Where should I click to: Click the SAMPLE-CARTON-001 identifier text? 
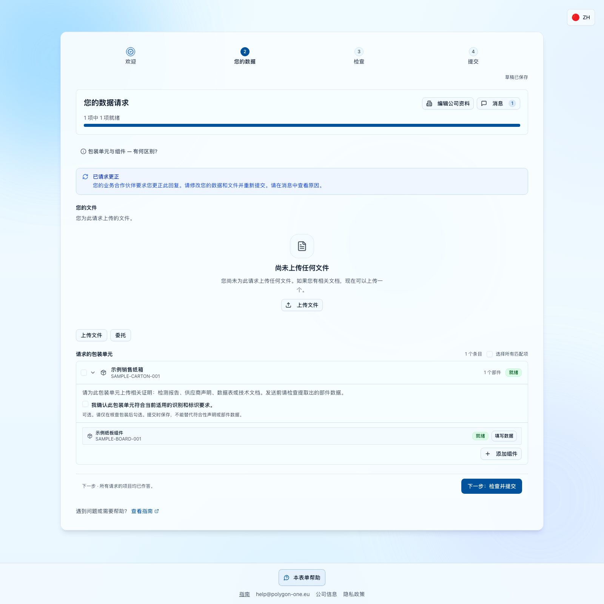coord(136,376)
